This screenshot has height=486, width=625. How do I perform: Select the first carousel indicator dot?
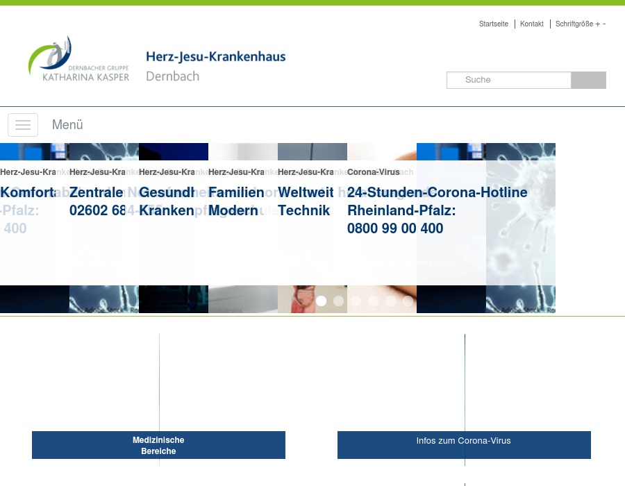[322, 301]
